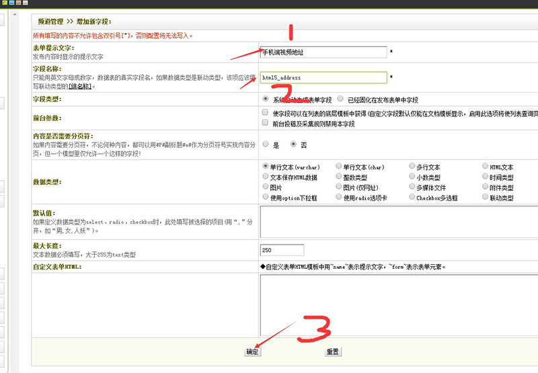Enable 使字段可以在列表的底层模板中获得 checkbox
538x373 pixels.
click(266, 113)
